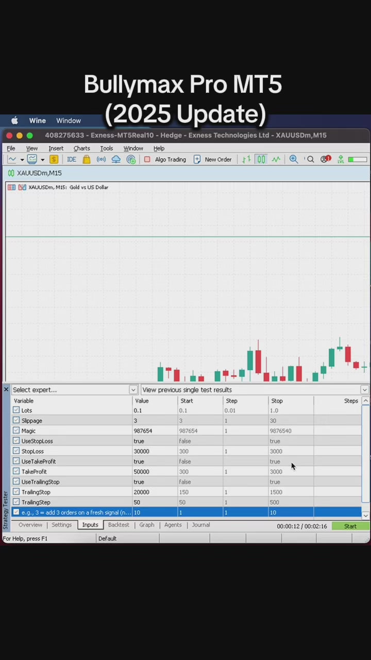This screenshot has width=371, height=660.
Task: Open the MetaEditor IDE toolbar icon
Action: click(x=71, y=159)
